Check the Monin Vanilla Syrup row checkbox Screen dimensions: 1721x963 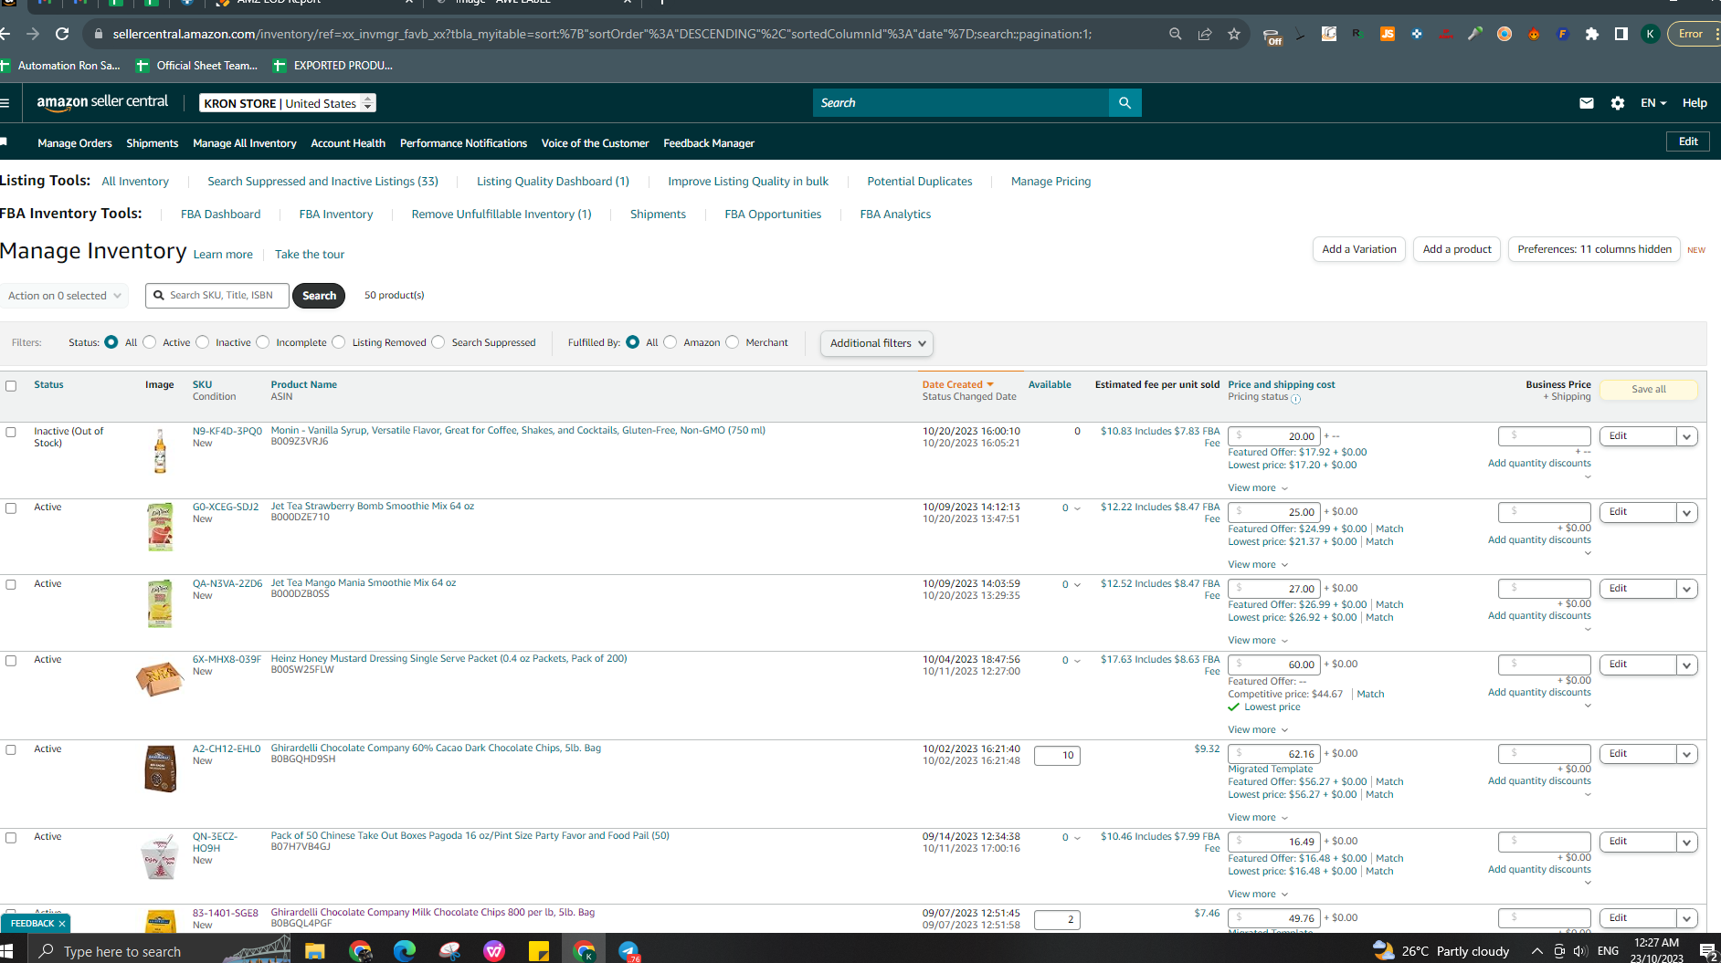[x=11, y=433]
